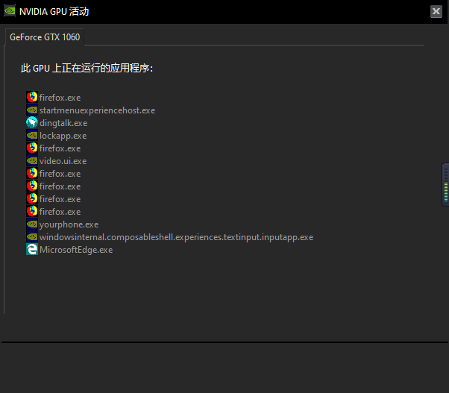Click the MicrosoftEdge.exe Edge icon

pos(32,249)
